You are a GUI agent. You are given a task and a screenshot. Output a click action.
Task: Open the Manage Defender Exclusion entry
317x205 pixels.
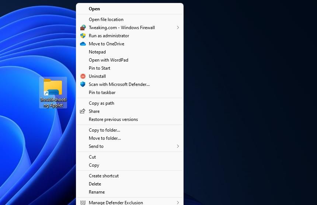[130, 202]
